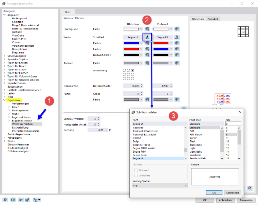
Task: Open Rahmen Farbe Protokoll dropdown arrow
Action: (x=171, y=63)
